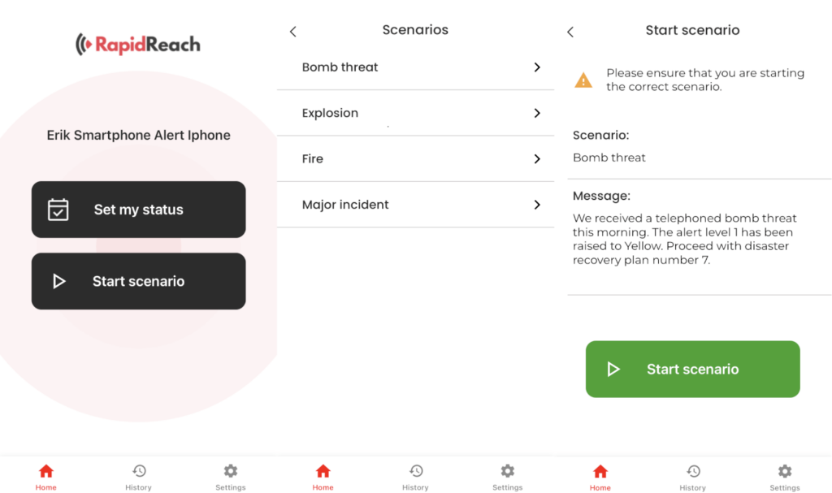
Task: Click the calendar icon on Set my status
Action: 58,210
